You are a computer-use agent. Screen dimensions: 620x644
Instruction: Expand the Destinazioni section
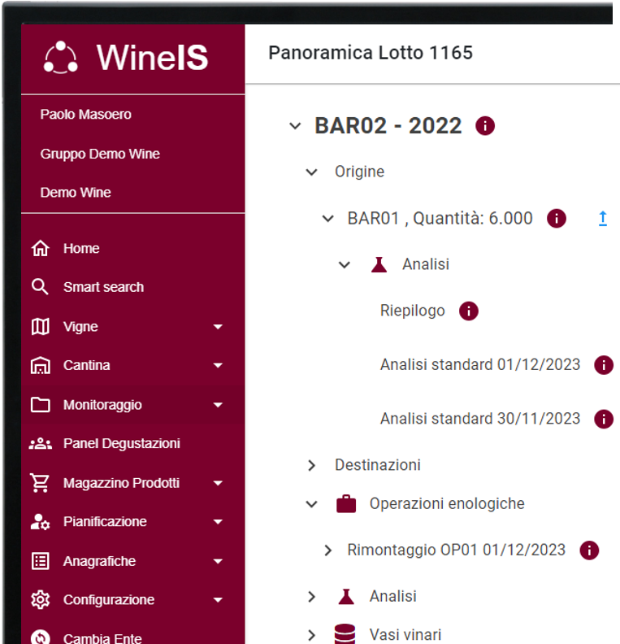pyautogui.click(x=311, y=465)
